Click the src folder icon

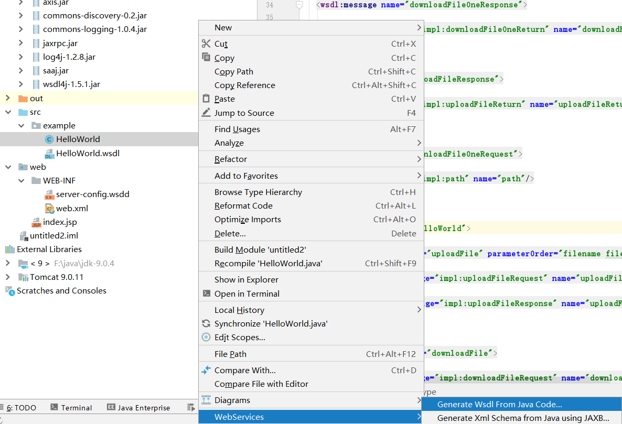coord(23,112)
